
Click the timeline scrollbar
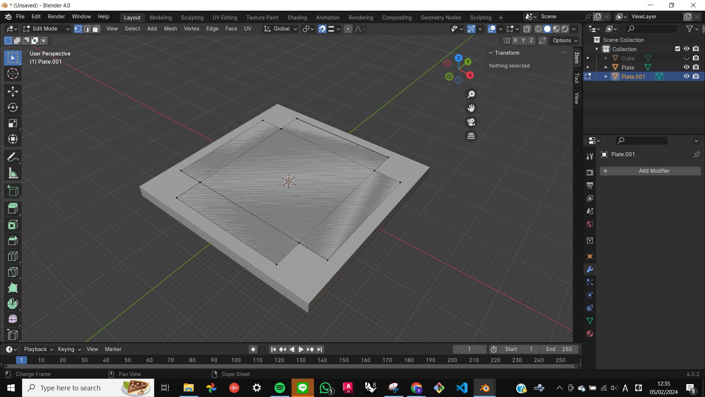(x=290, y=366)
